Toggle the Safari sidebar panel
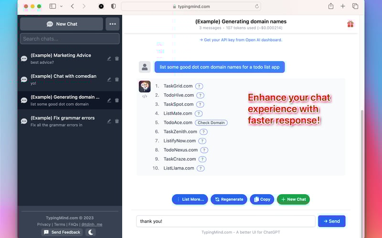Viewport: 382px width, 238px height. [x=53, y=6]
